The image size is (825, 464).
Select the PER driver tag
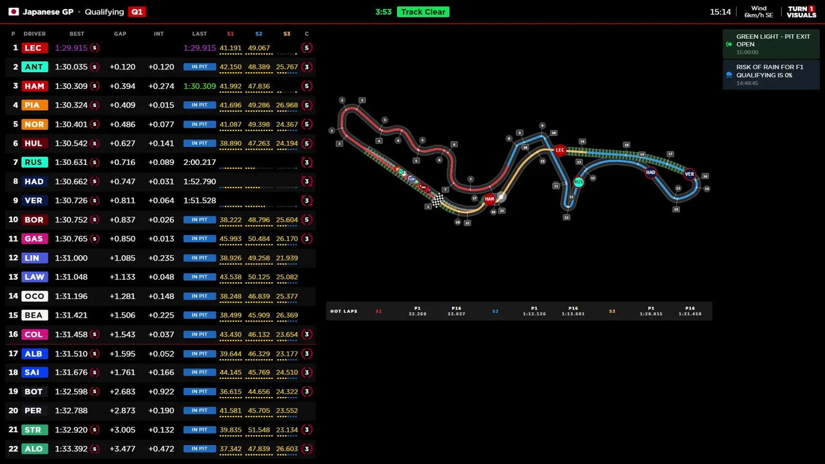pyautogui.click(x=33, y=411)
